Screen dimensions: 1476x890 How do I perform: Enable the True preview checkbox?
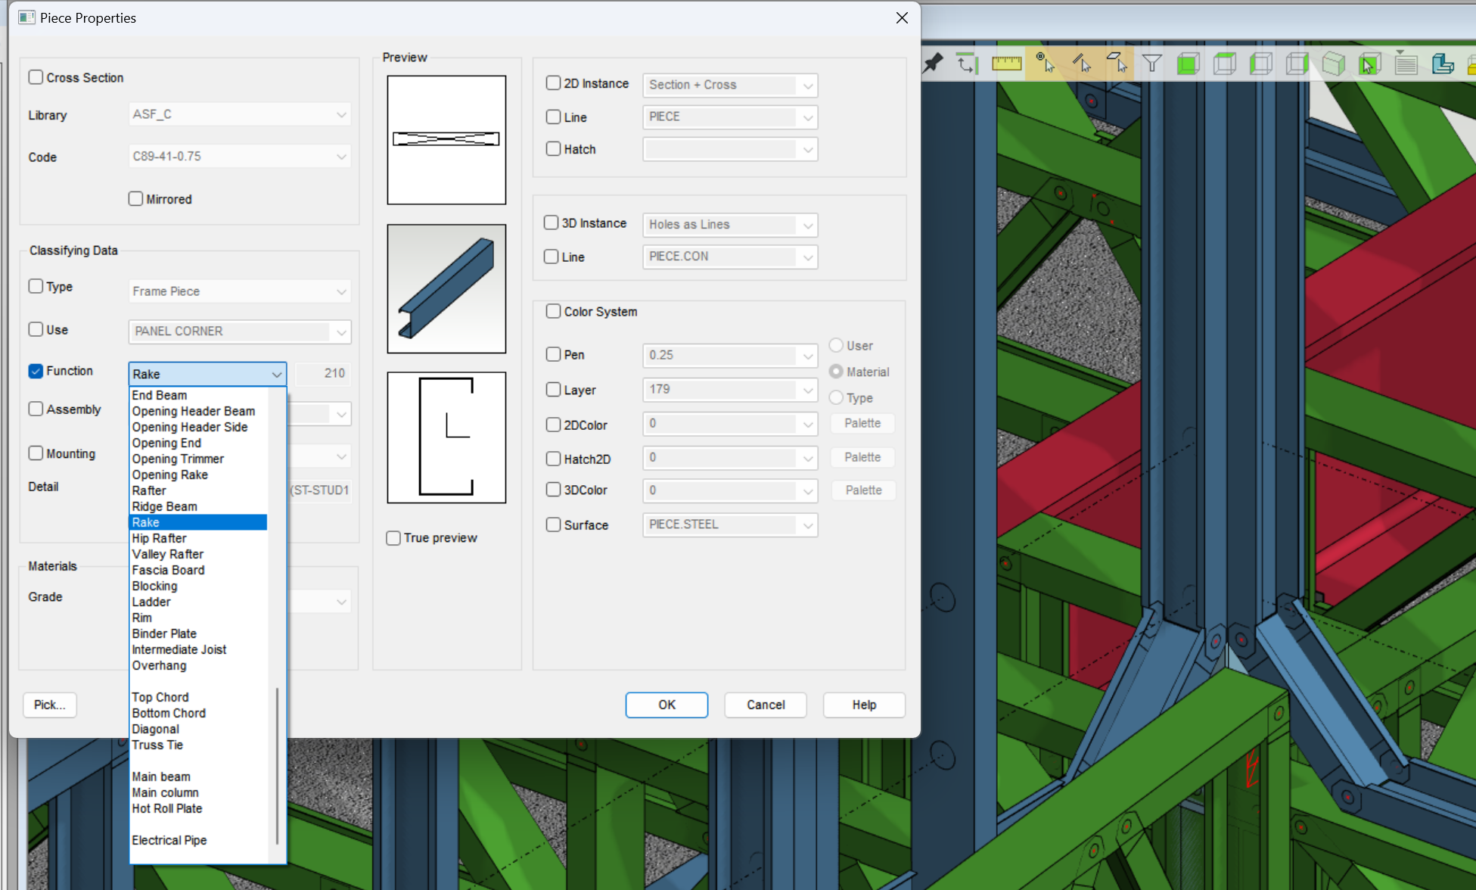point(393,538)
